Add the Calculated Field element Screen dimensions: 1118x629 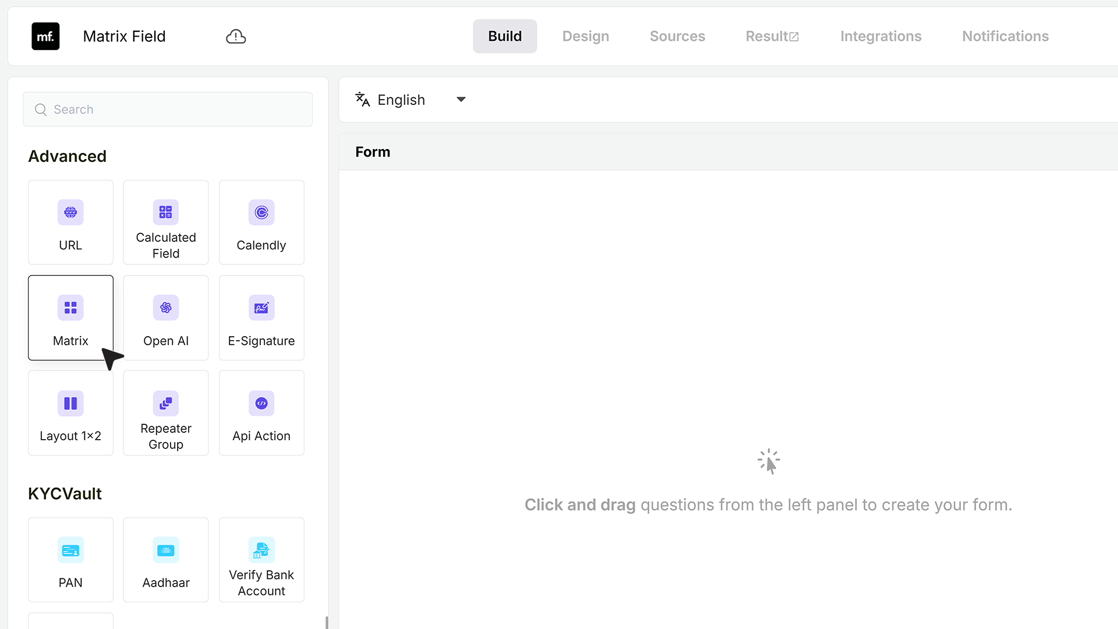click(x=166, y=222)
